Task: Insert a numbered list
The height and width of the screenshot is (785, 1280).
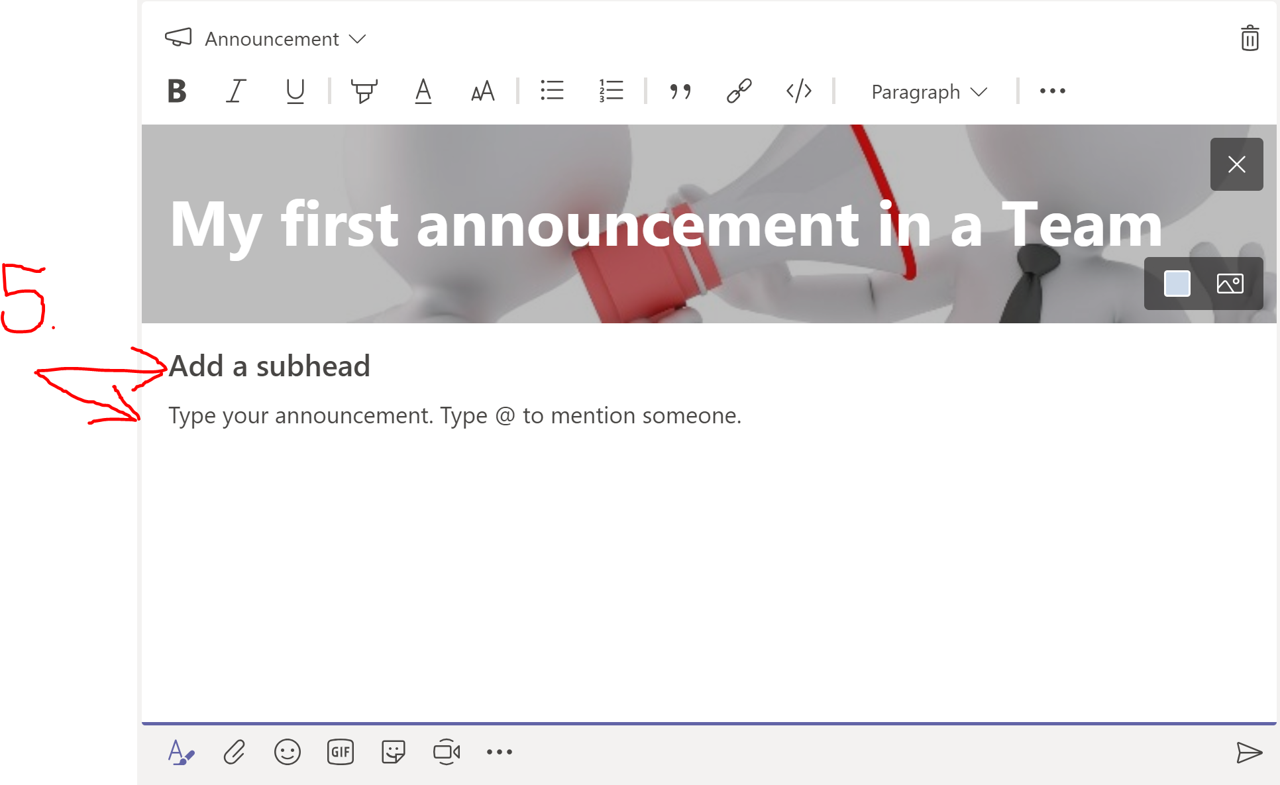Action: tap(611, 91)
